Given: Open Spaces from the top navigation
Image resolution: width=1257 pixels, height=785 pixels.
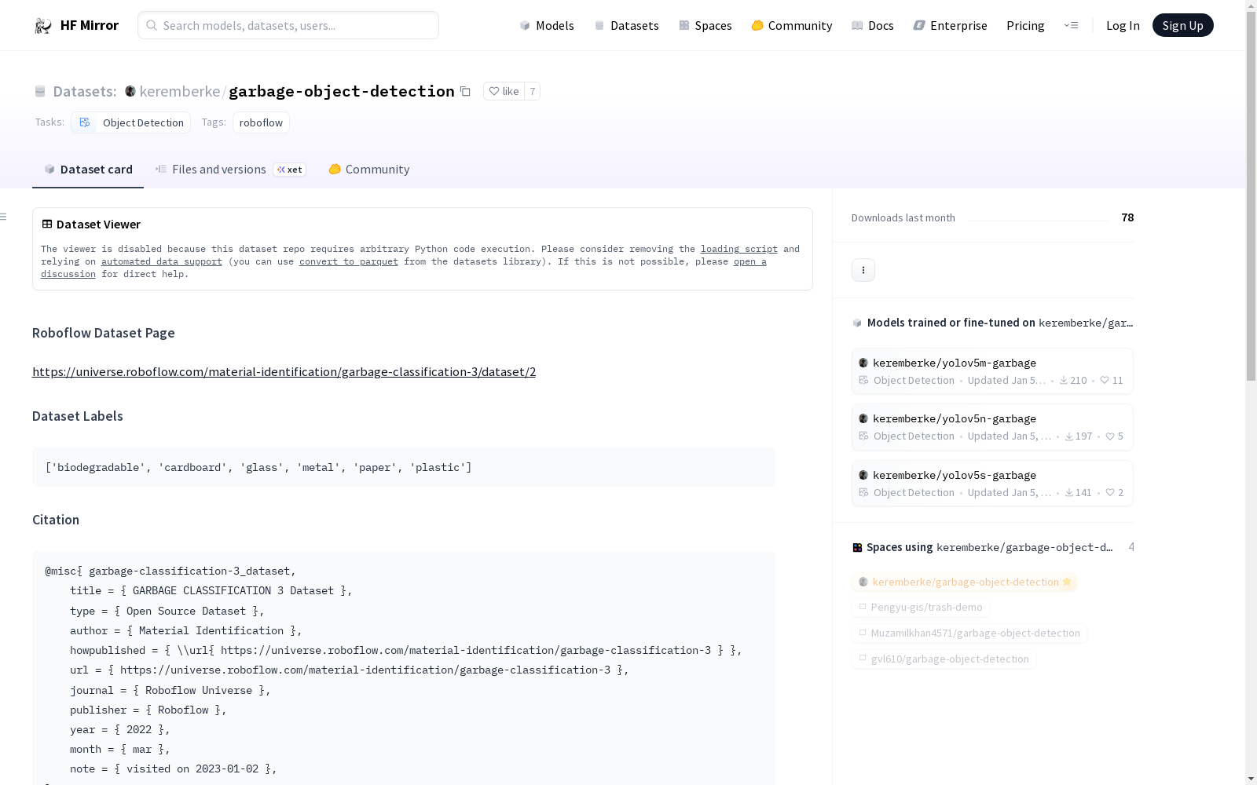Looking at the screenshot, I should click(705, 25).
